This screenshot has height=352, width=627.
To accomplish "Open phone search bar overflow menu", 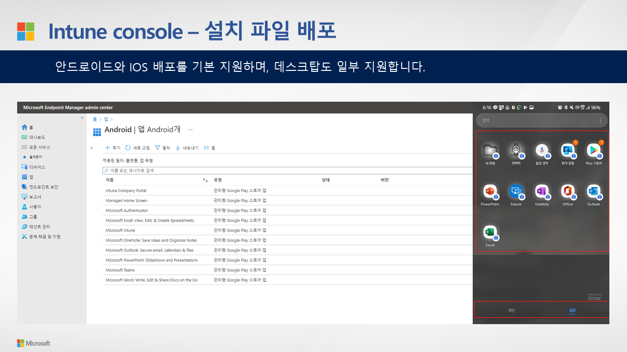I will pos(601,120).
